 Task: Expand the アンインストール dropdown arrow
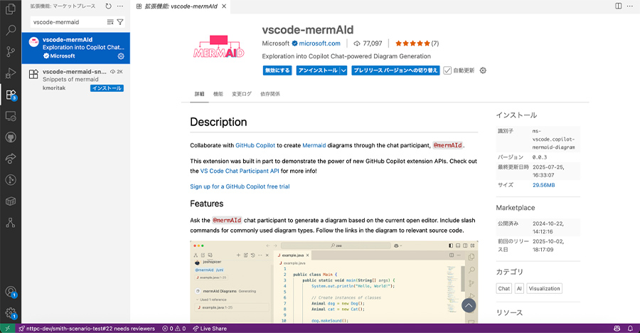pos(343,70)
